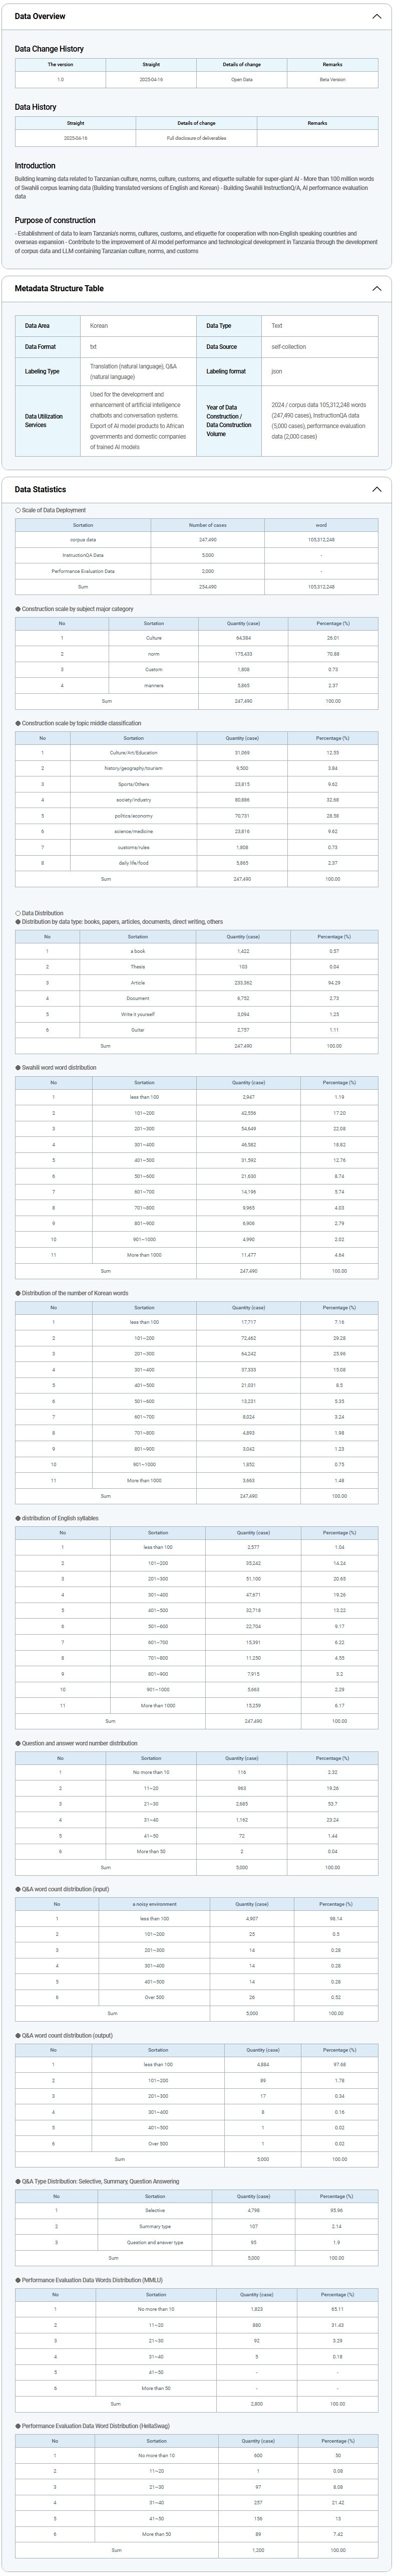Select the Data Area label cell
This screenshot has width=395, height=2576.
(47, 326)
